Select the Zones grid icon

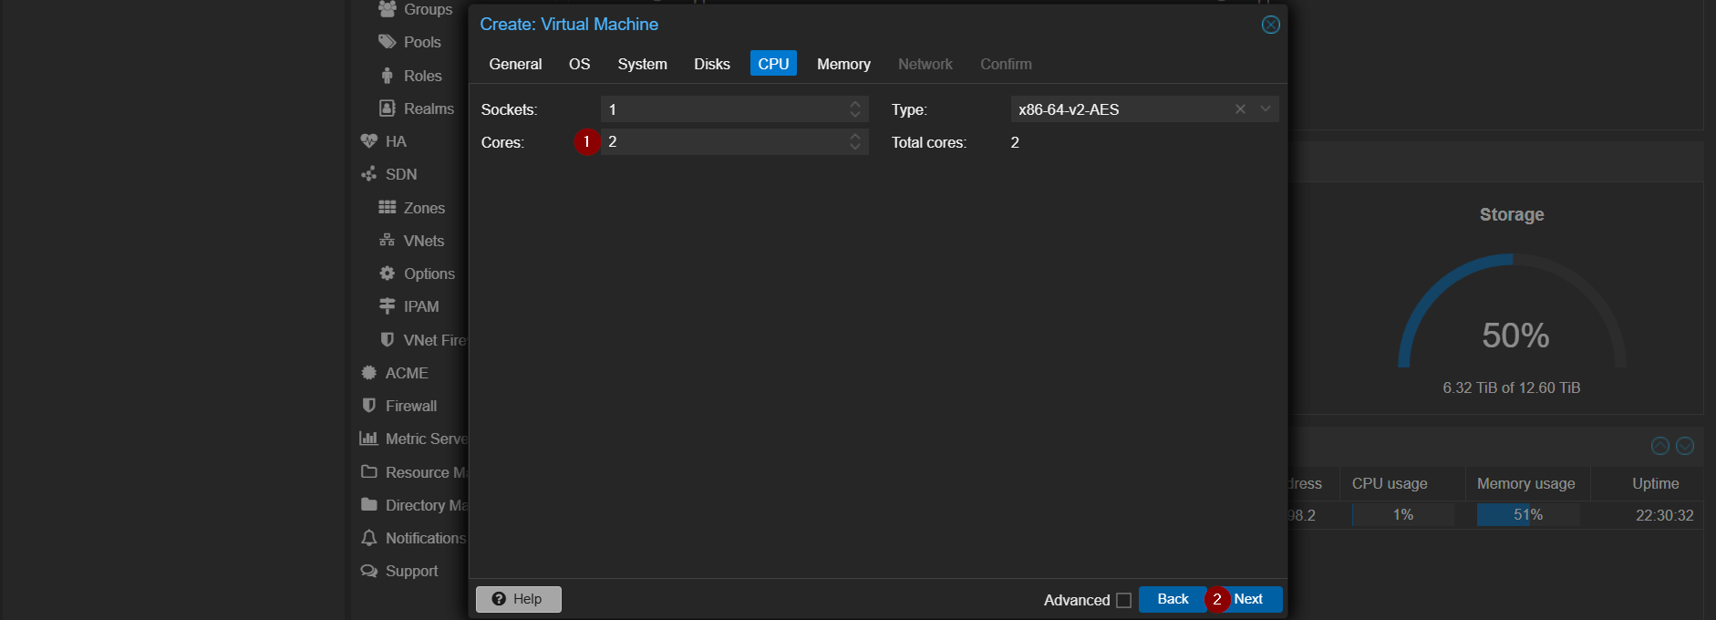(387, 208)
